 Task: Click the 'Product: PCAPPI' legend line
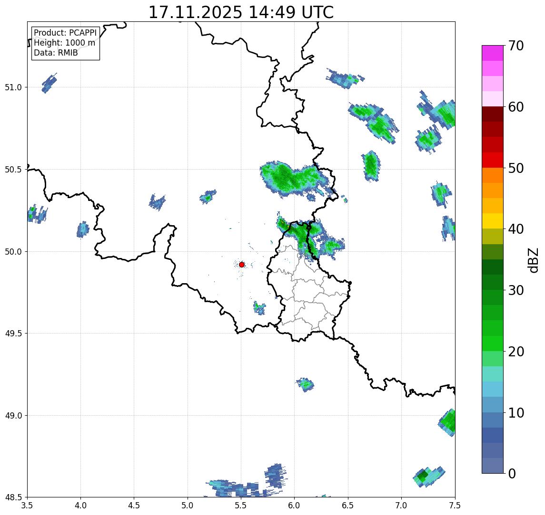(x=65, y=33)
